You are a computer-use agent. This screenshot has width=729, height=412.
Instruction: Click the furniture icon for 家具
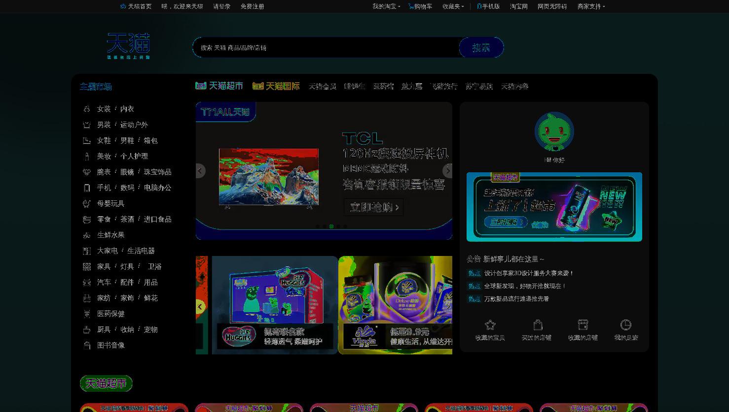coord(87,266)
